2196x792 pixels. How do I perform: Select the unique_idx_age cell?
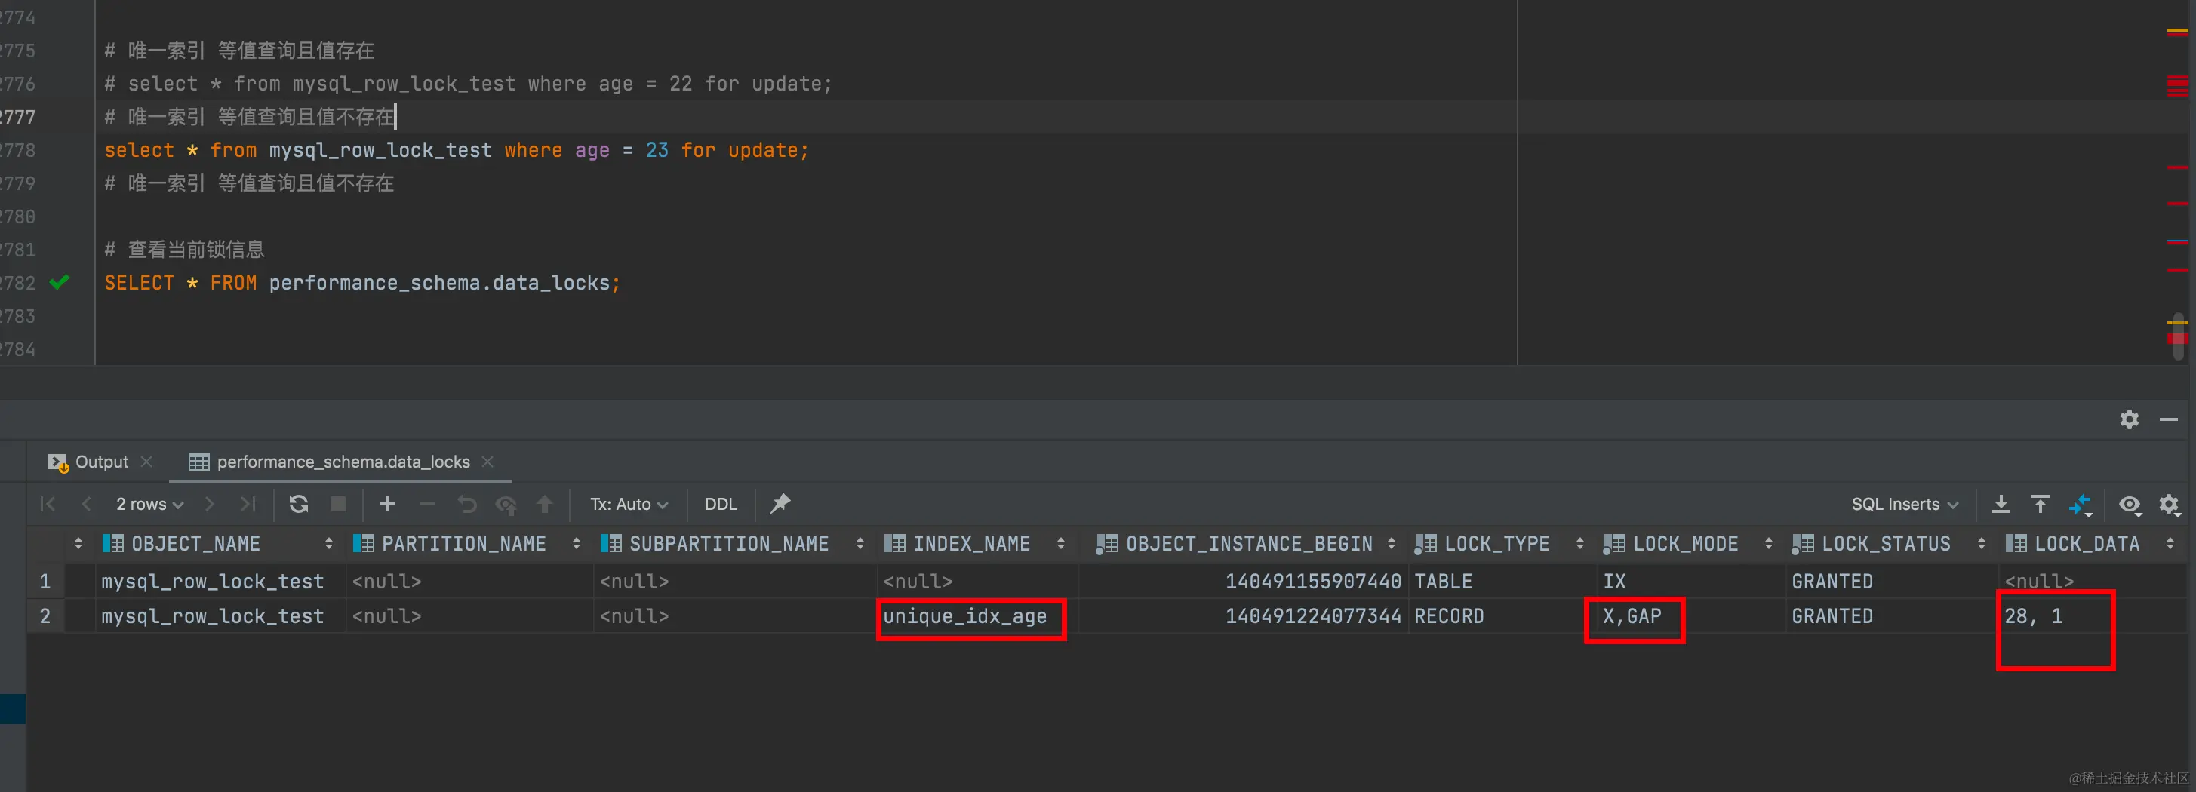tap(964, 615)
